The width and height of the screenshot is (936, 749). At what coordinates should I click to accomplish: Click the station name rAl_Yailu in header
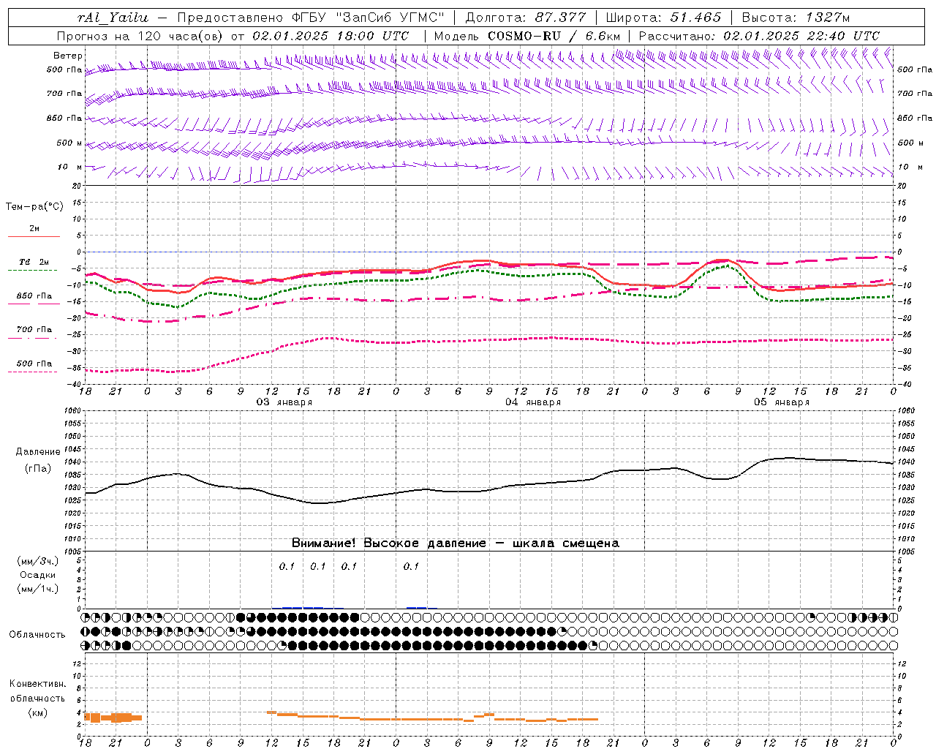click(x=113, y=18)
